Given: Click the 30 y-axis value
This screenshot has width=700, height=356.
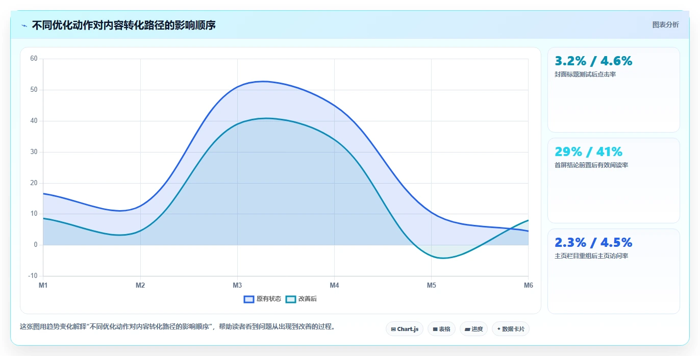Looking at the screenshot, I should pyautogui.click(x=34, y=152).
